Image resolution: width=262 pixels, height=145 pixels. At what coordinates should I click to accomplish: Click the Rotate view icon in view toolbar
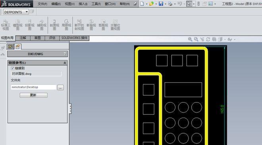click(x=208, y=39)
